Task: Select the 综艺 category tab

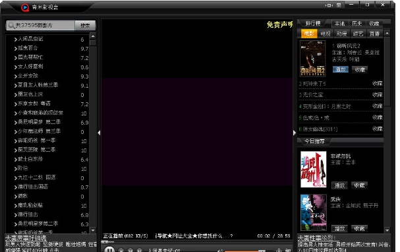Action: [x=358, y=34]
